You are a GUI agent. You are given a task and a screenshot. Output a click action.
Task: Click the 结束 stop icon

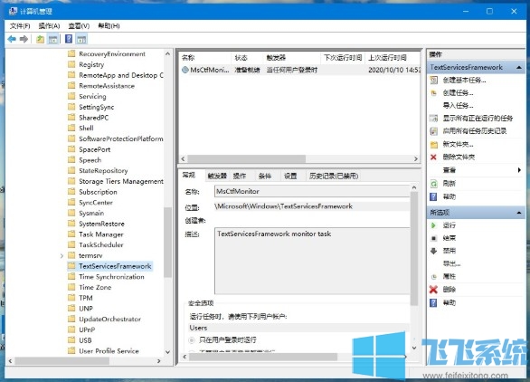[x=433, y=238]
